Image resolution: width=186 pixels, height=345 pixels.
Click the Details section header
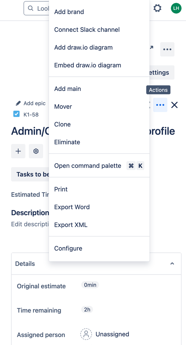[96, 264]
